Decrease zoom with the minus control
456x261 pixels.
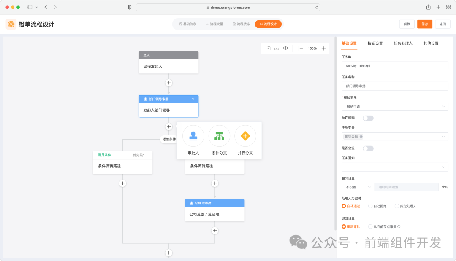point(301,48)
